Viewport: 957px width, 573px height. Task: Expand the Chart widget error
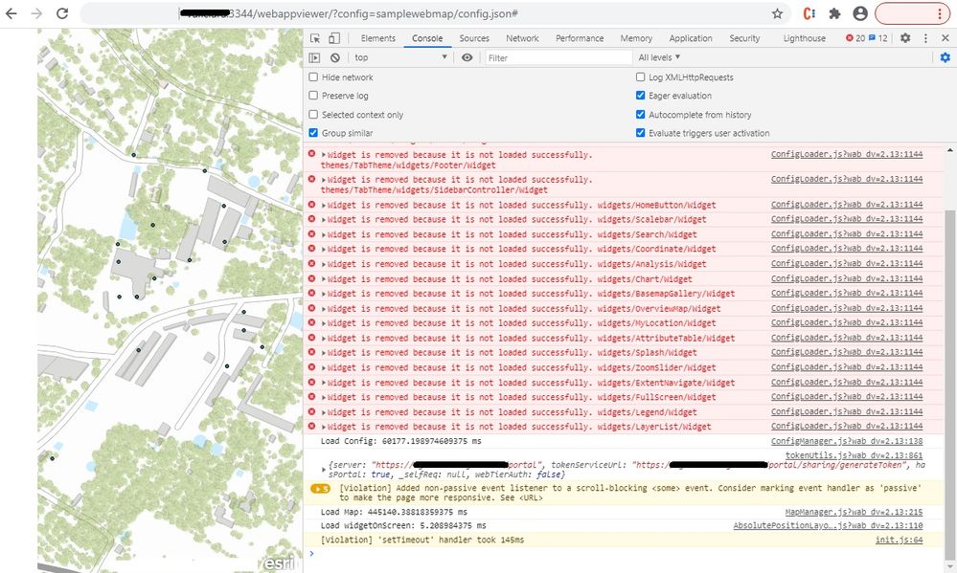[x=324, y=279]
